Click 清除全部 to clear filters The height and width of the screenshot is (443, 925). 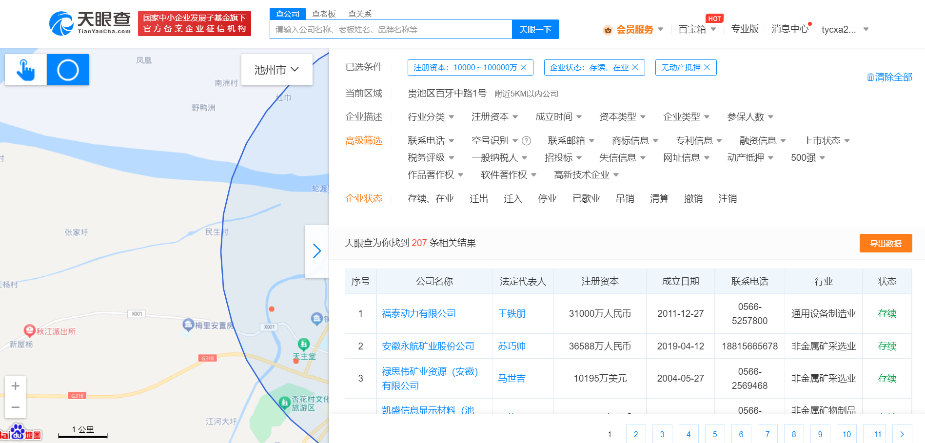pyautogui.click(x=889, y=77)
